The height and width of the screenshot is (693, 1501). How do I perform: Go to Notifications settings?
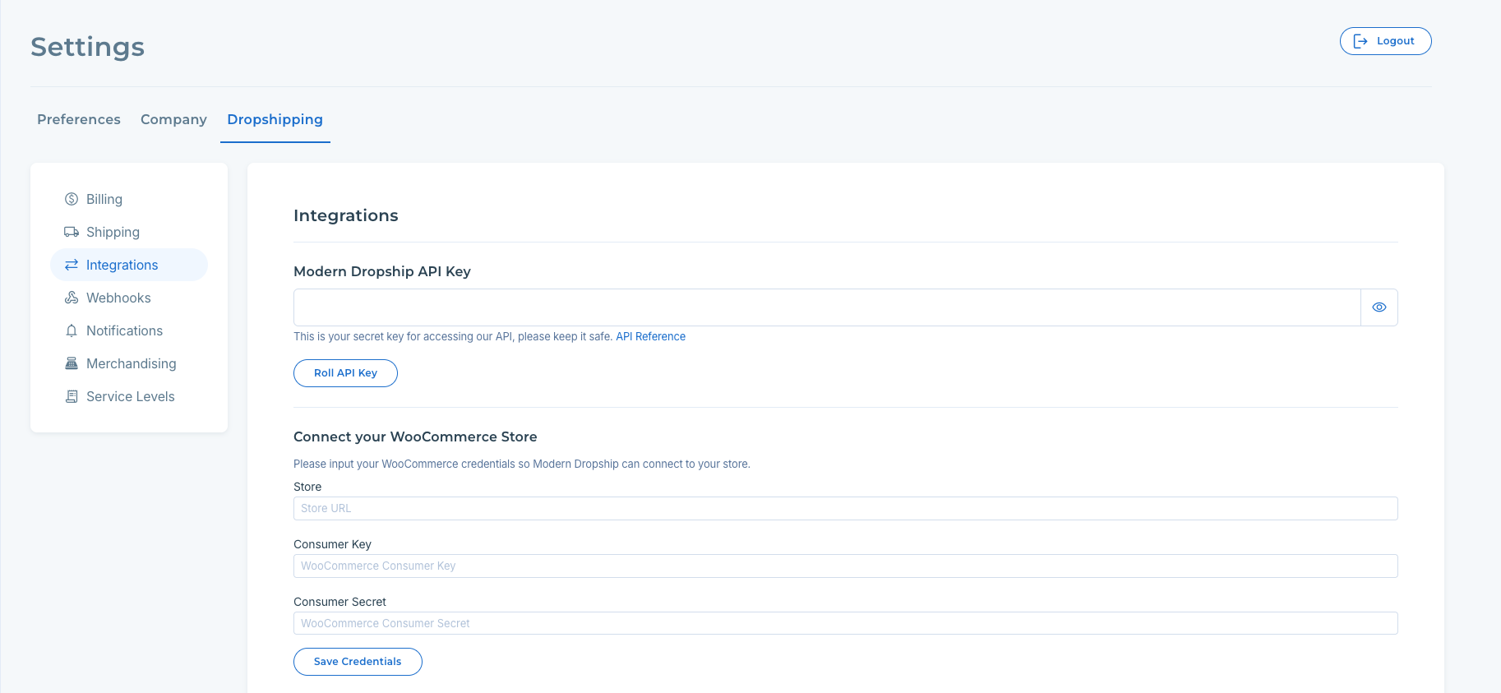click(x=129, y=330)
